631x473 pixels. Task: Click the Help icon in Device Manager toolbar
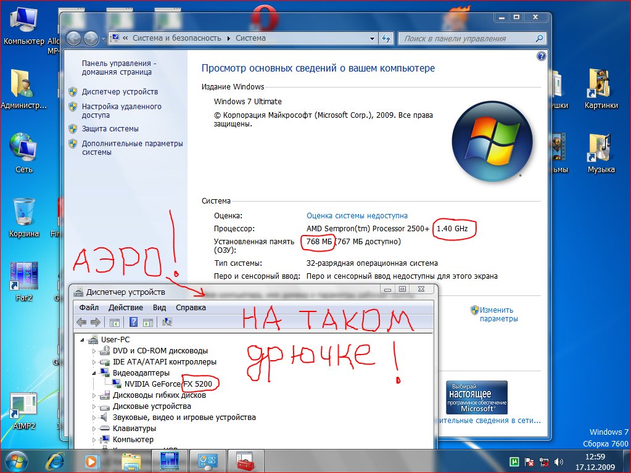[x=133, y=322]
